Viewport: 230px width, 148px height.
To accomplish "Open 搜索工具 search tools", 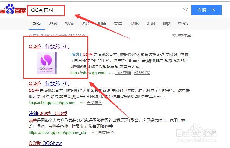I will pyautogui.click(x=183, y=36).
